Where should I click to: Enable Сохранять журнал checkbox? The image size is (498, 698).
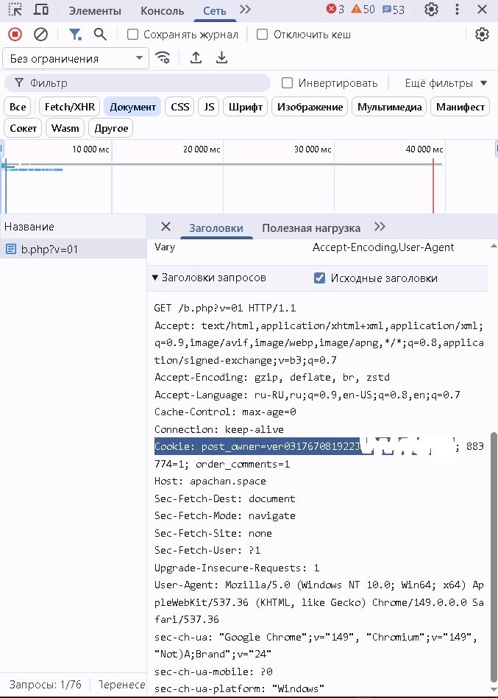pos(132,35)
